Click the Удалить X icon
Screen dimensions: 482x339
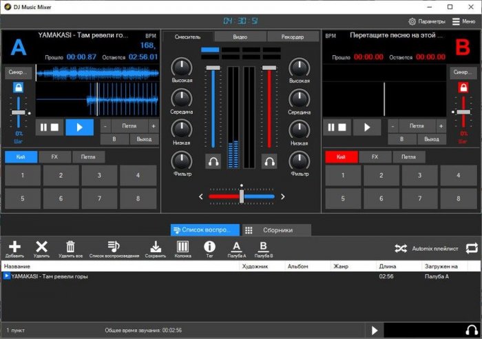[41, 247]
